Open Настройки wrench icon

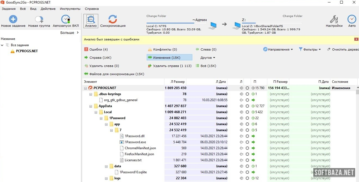pyautogui.click(x=334, y=19)
